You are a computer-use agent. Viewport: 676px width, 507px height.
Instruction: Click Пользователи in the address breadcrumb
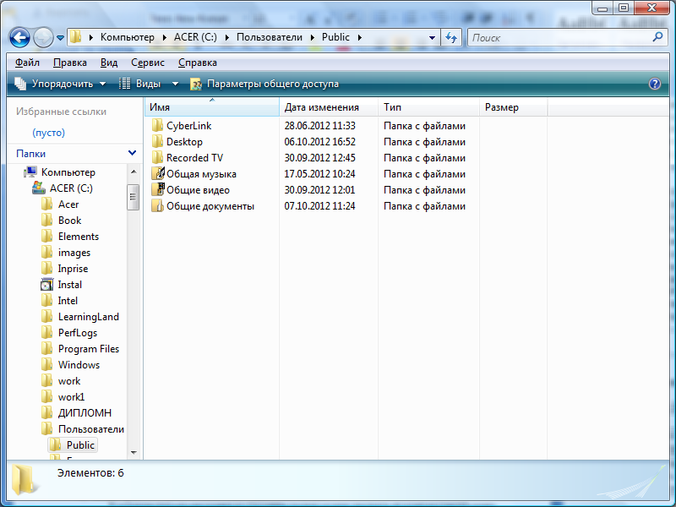271,37
